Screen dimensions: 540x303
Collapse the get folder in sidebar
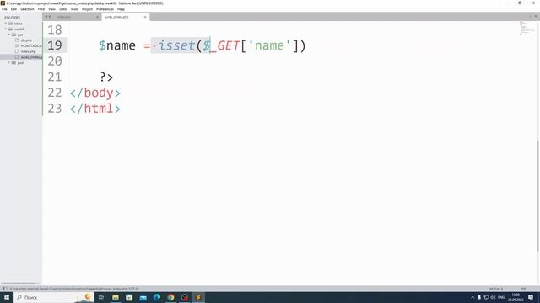(x=9, y=35)
